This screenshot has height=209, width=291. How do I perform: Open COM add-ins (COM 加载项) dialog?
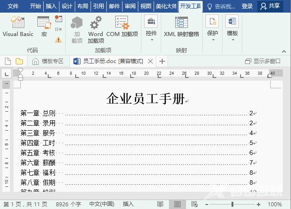122,27
